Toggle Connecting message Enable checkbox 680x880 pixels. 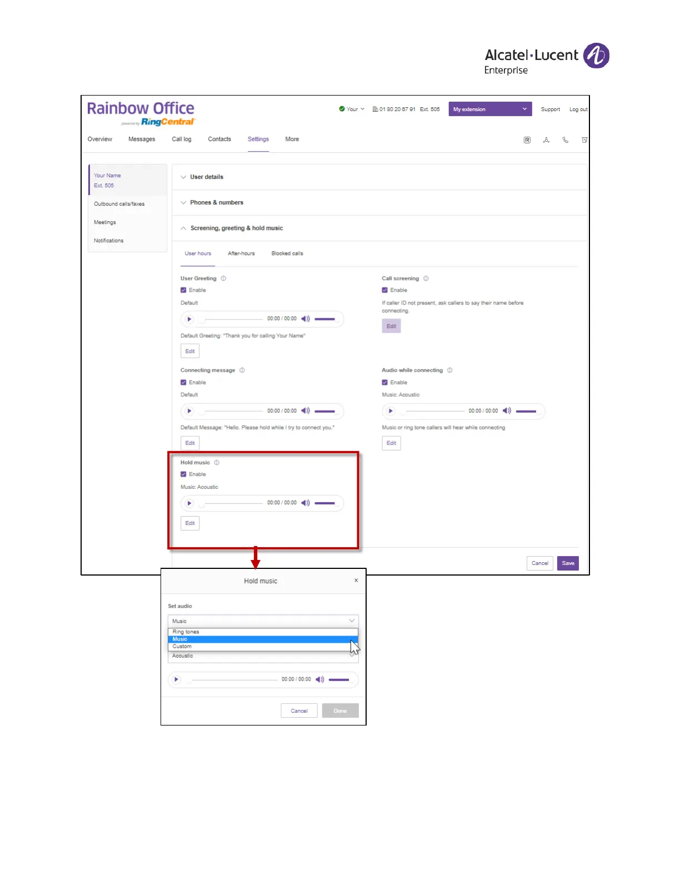point(183,382)
